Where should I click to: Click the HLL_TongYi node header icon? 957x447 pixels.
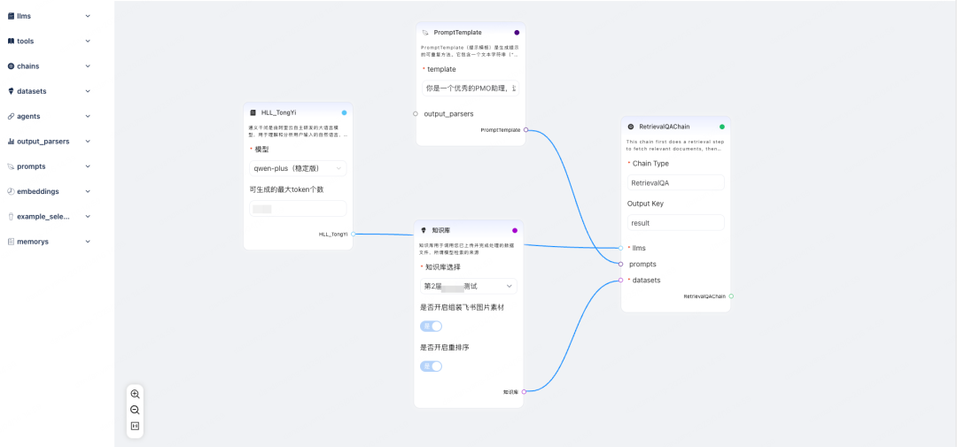pyautogui.click(x=253, y=112)
